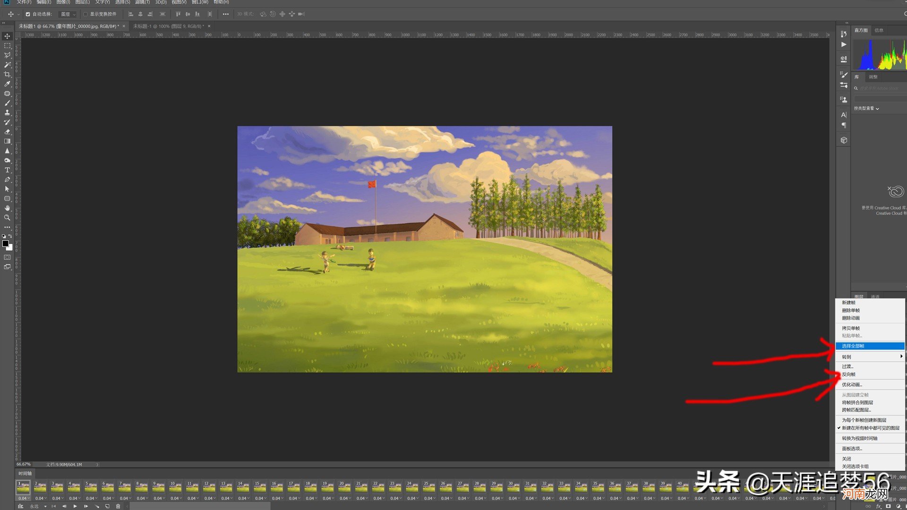Toggle 新建在所有帧中都可见的图层 check item
This screenshot has height=510, width=907.
click(870, 428)
